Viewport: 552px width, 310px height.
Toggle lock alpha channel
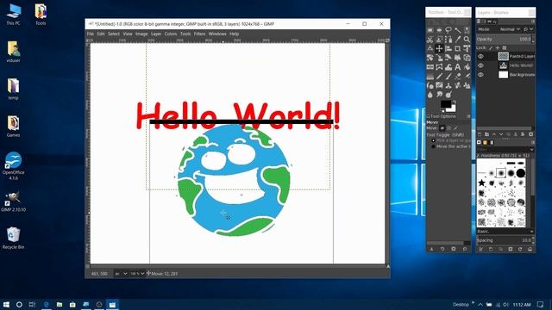click(x=505, y=48)
